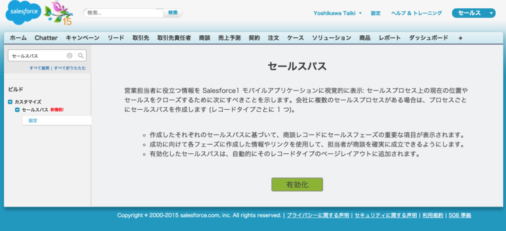The image size is (506, 231).
Task: Open セキュリティに関する声明 footer link
Action: 386,215
